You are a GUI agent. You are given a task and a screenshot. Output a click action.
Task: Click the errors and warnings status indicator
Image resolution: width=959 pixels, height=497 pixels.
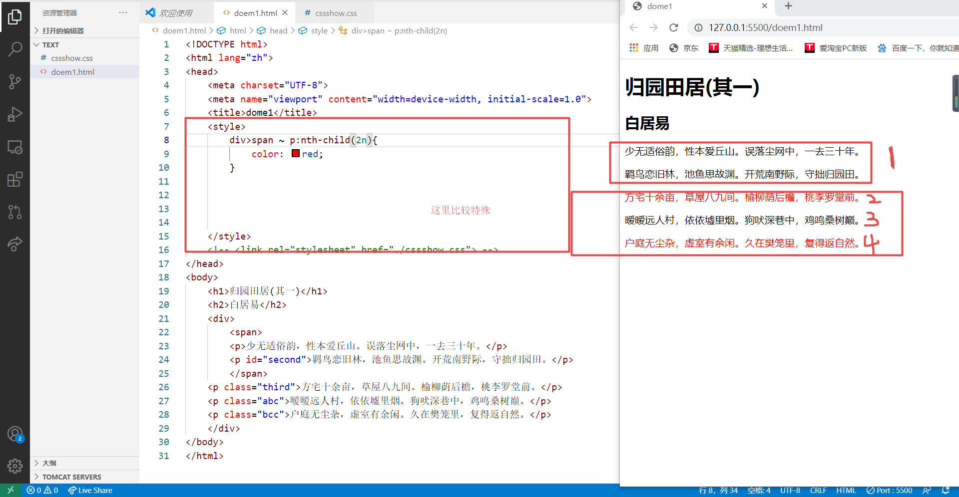[42, 490]
